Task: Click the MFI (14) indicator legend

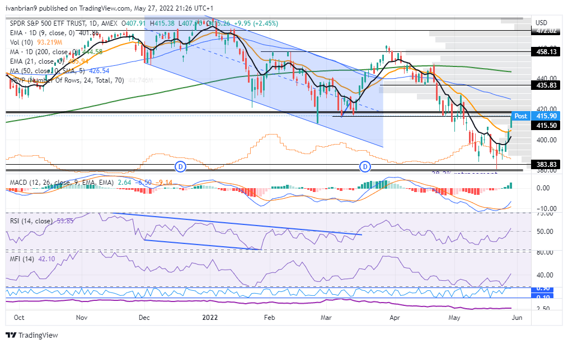Action: (x=22, y=258)
